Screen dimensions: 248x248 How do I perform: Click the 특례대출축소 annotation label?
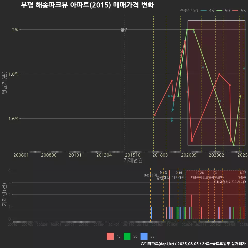tap(222, 182)
